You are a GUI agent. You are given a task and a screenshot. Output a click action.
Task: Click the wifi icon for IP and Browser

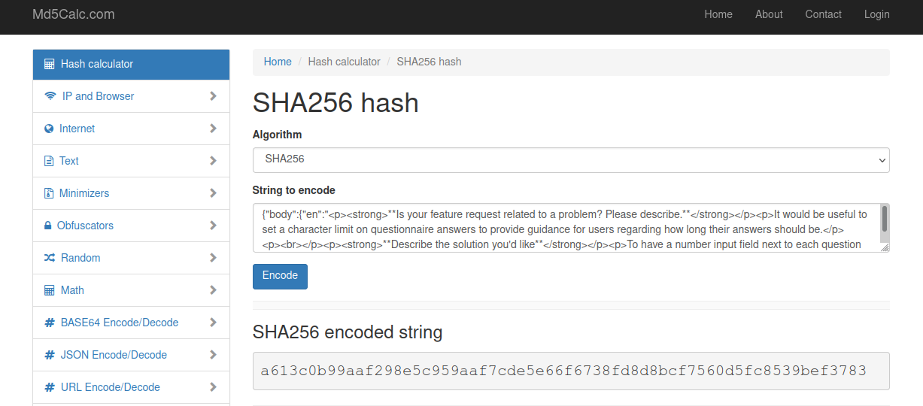(x=50, y=96)
